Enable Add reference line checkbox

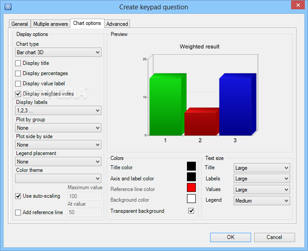[18, 212]
